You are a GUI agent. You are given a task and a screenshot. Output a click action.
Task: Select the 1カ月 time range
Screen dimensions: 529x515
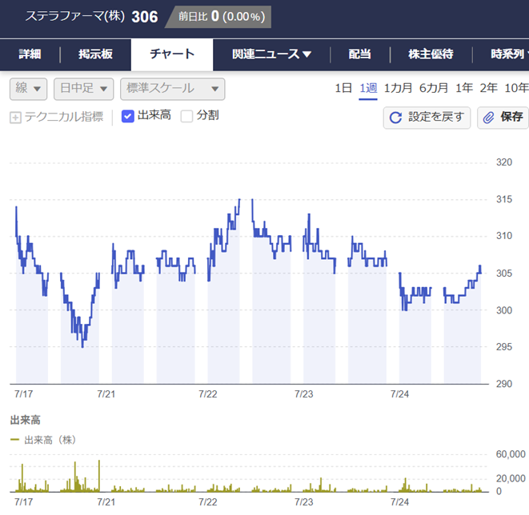(x=398, y=88)
